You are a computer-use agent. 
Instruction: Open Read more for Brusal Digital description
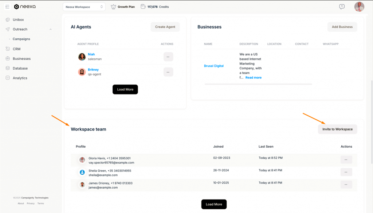(x=253, y=77)
